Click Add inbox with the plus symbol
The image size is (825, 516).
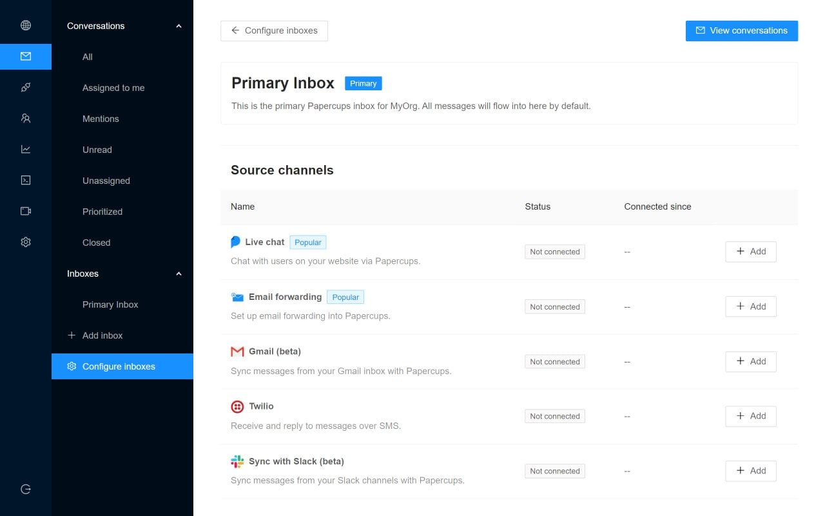[94, 335]
